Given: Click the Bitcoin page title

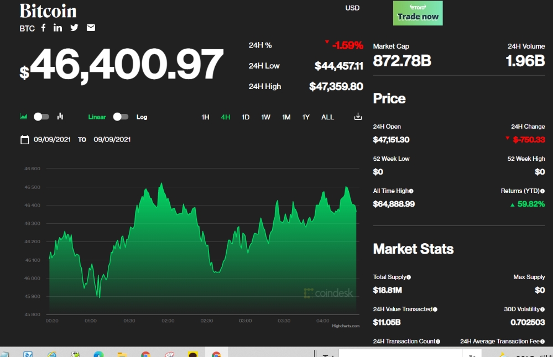Looking at the screenshot, I should pos(48,11).
